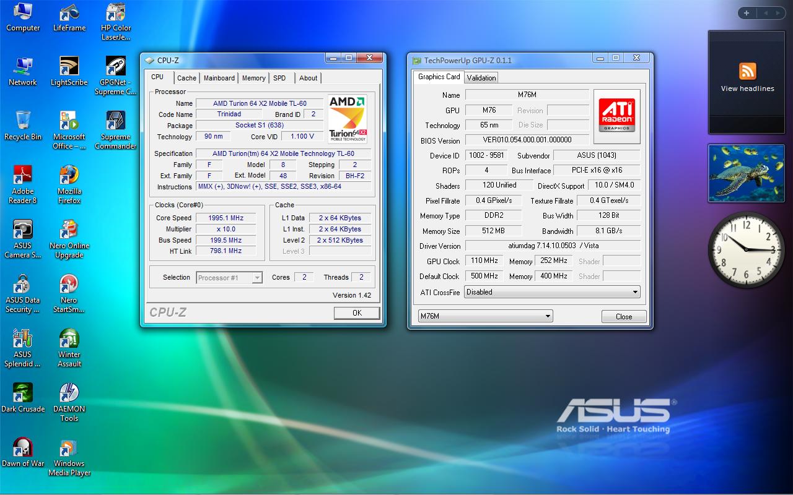Click the Close button in GPU-Z
Screen dimensions: 793x495
(x=624, y=316)
